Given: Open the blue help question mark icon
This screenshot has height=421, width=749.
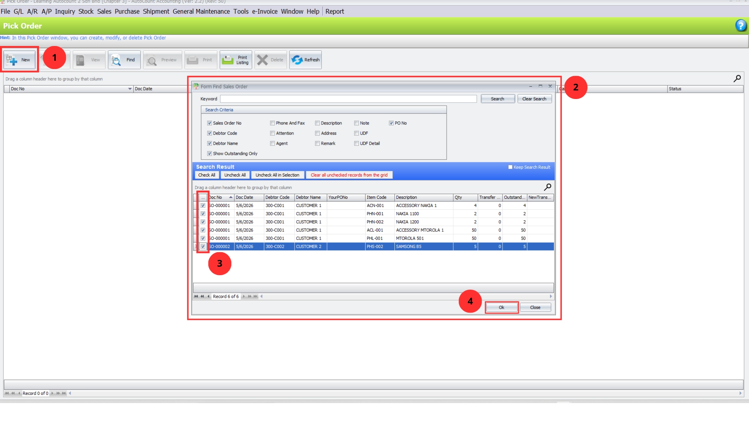Looking at the screenshot, I should (x=741, y=26).
